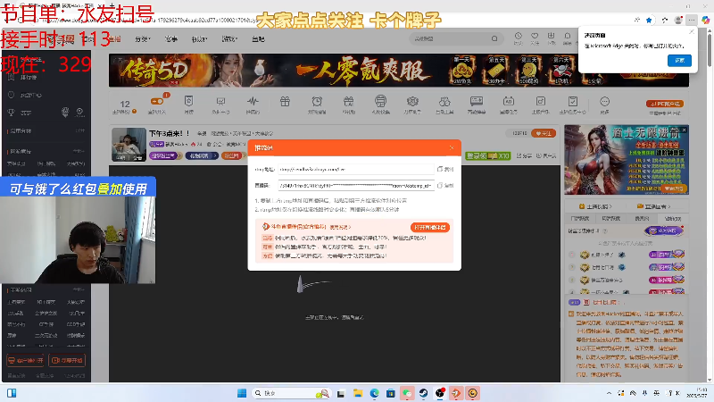The width and height of the screenshot is (714, 402).
Task: Copy the stream key code
Action: tap(445, 186)
